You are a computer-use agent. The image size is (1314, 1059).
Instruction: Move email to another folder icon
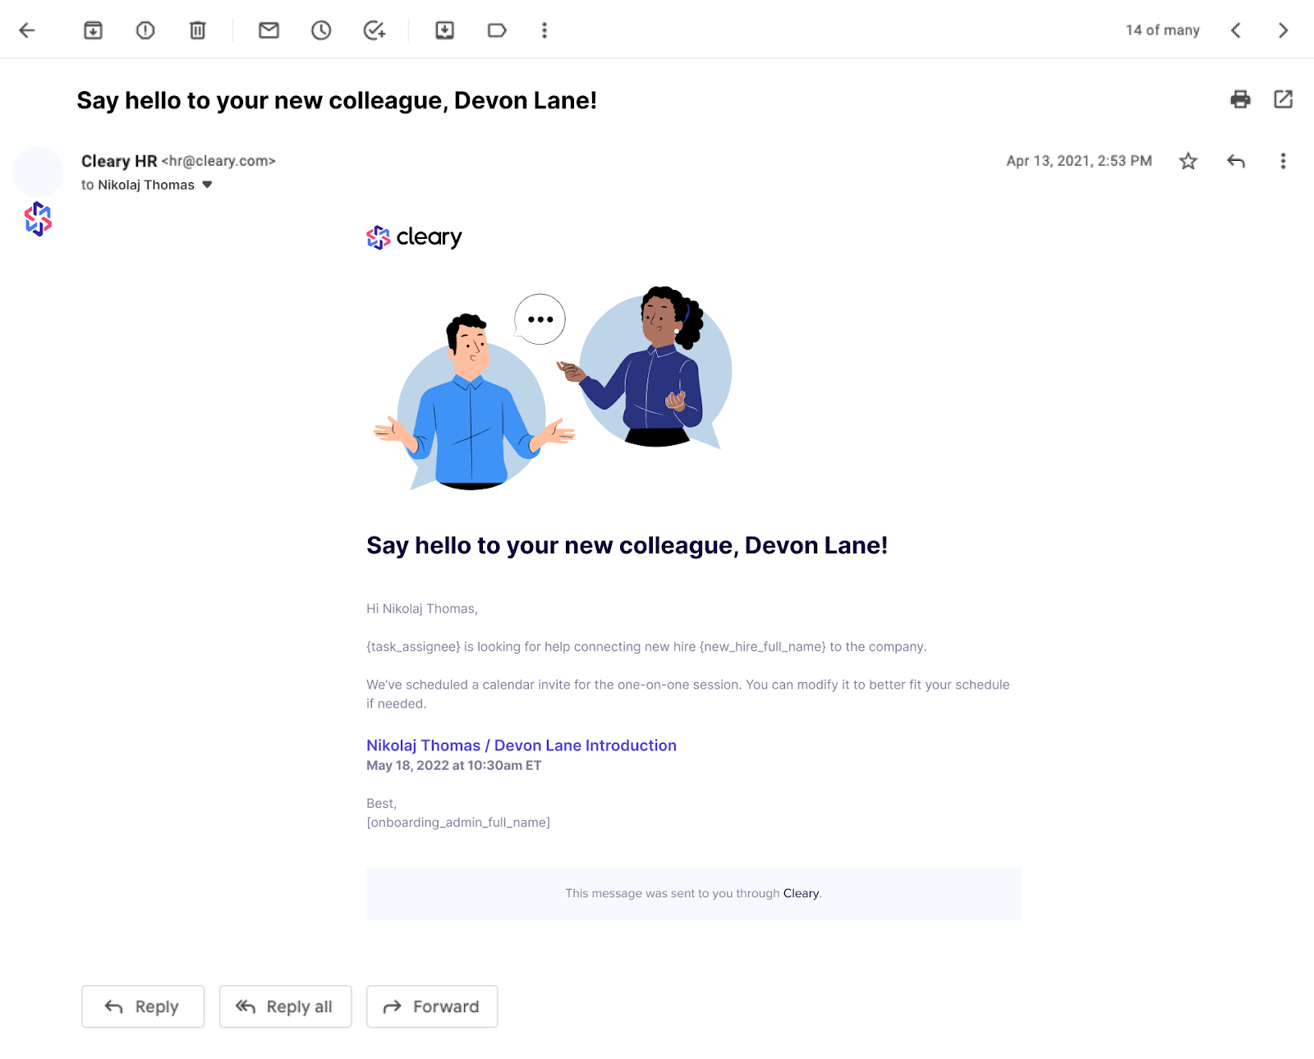tap(445, 30)
